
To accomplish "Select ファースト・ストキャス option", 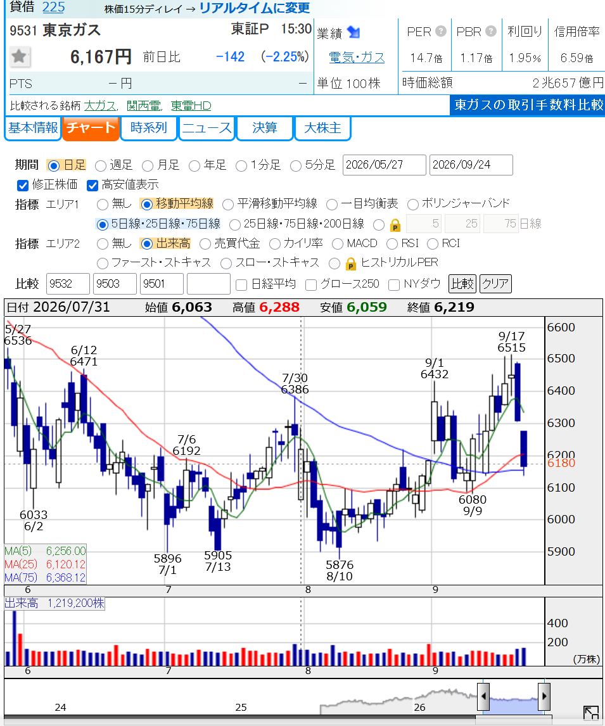I will [102, 264].
